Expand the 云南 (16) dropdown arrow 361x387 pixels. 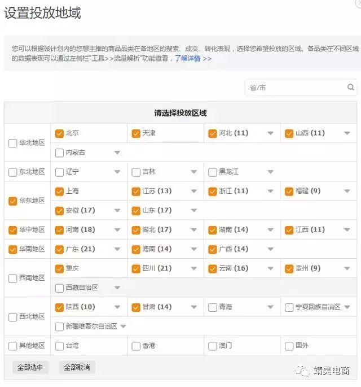pos(271,268)
